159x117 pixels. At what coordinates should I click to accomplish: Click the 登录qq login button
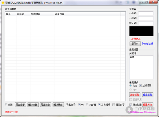(135, 44)
